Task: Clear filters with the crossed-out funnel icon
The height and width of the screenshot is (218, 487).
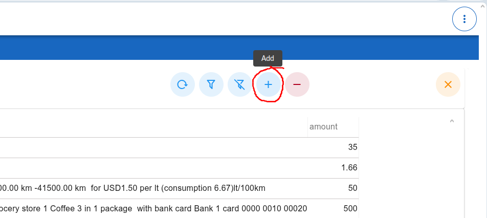Action: 239,84
